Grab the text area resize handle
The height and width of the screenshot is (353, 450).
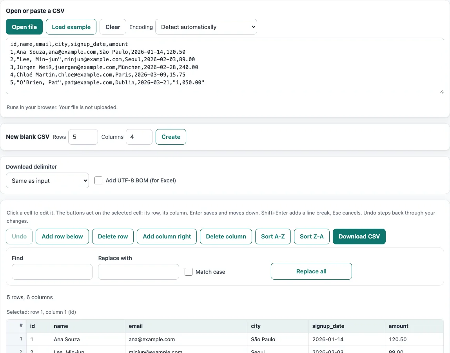(x=441, y=91)
